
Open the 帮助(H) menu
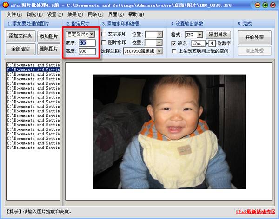click(136, 14)
